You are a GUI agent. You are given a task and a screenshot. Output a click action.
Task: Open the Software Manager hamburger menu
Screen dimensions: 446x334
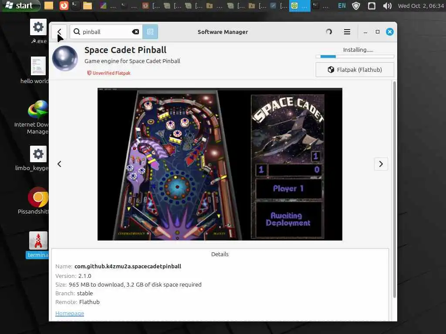click(347, 32)
